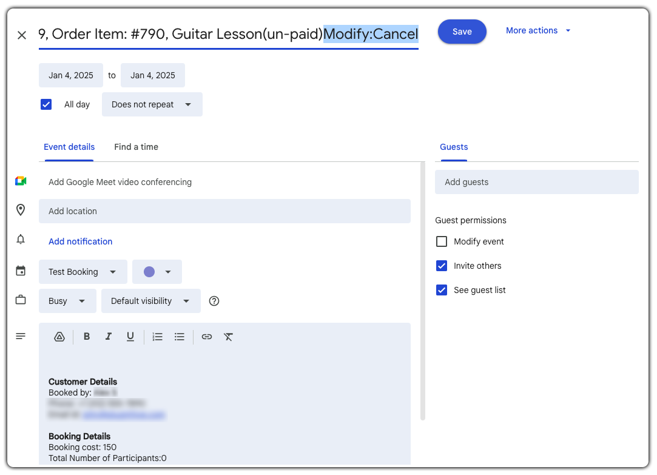Screen dimensions: 657x475
Task: Click the event details vertical scrollbar
Action: 423,291
